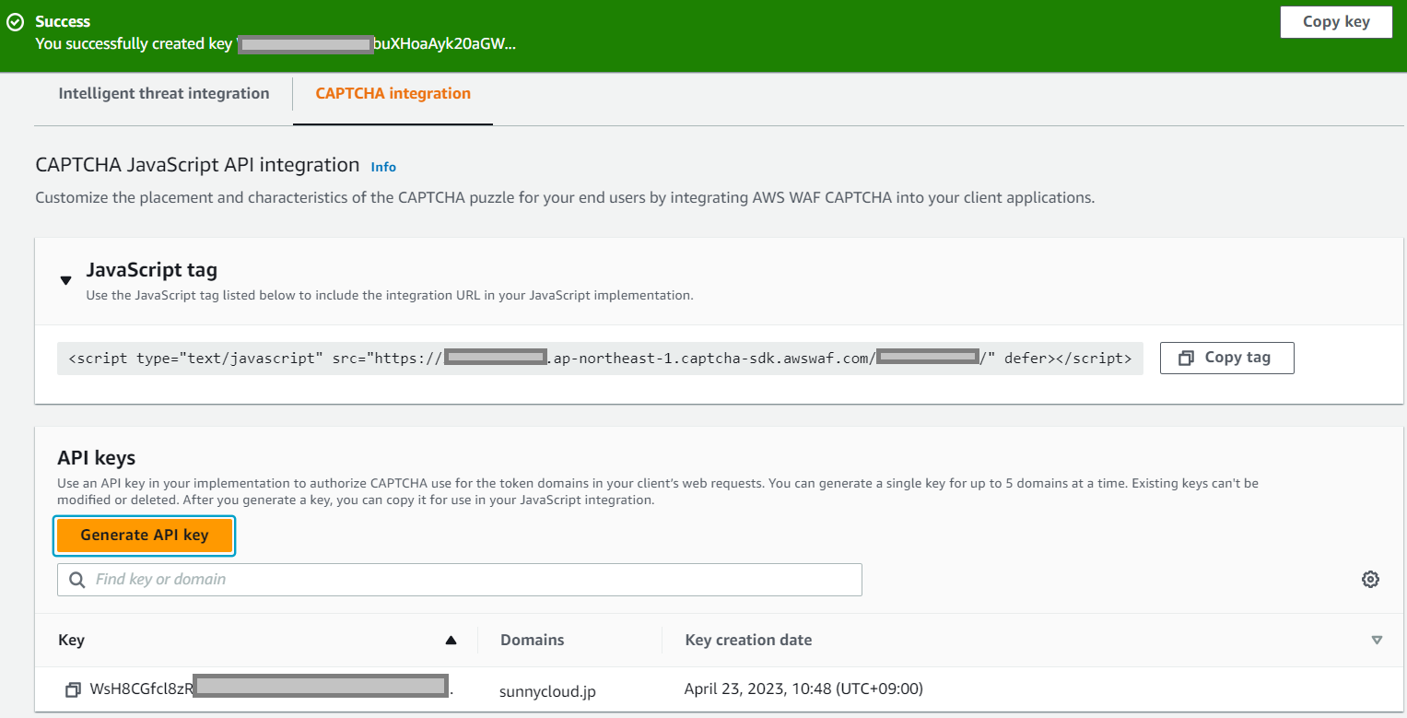Click the success checkmark icon in banner
This screenshot has width=1407, height=718.
click(15, 21)
